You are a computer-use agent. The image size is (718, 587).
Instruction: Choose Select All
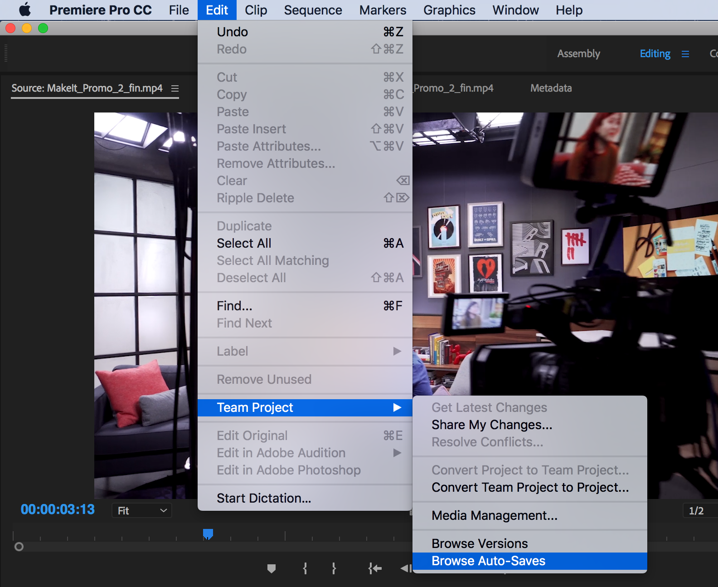click(x=305, y=243)
